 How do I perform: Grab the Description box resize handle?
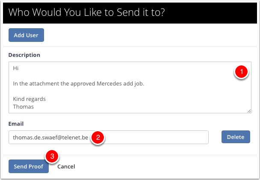(x=249, y=111)
